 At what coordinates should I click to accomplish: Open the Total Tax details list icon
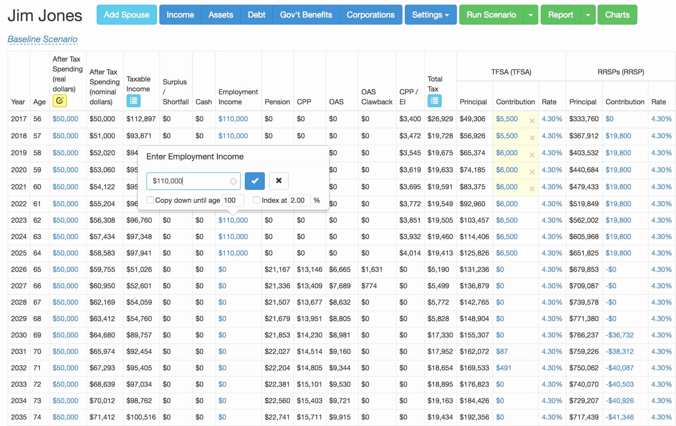[x=434, y=101]
